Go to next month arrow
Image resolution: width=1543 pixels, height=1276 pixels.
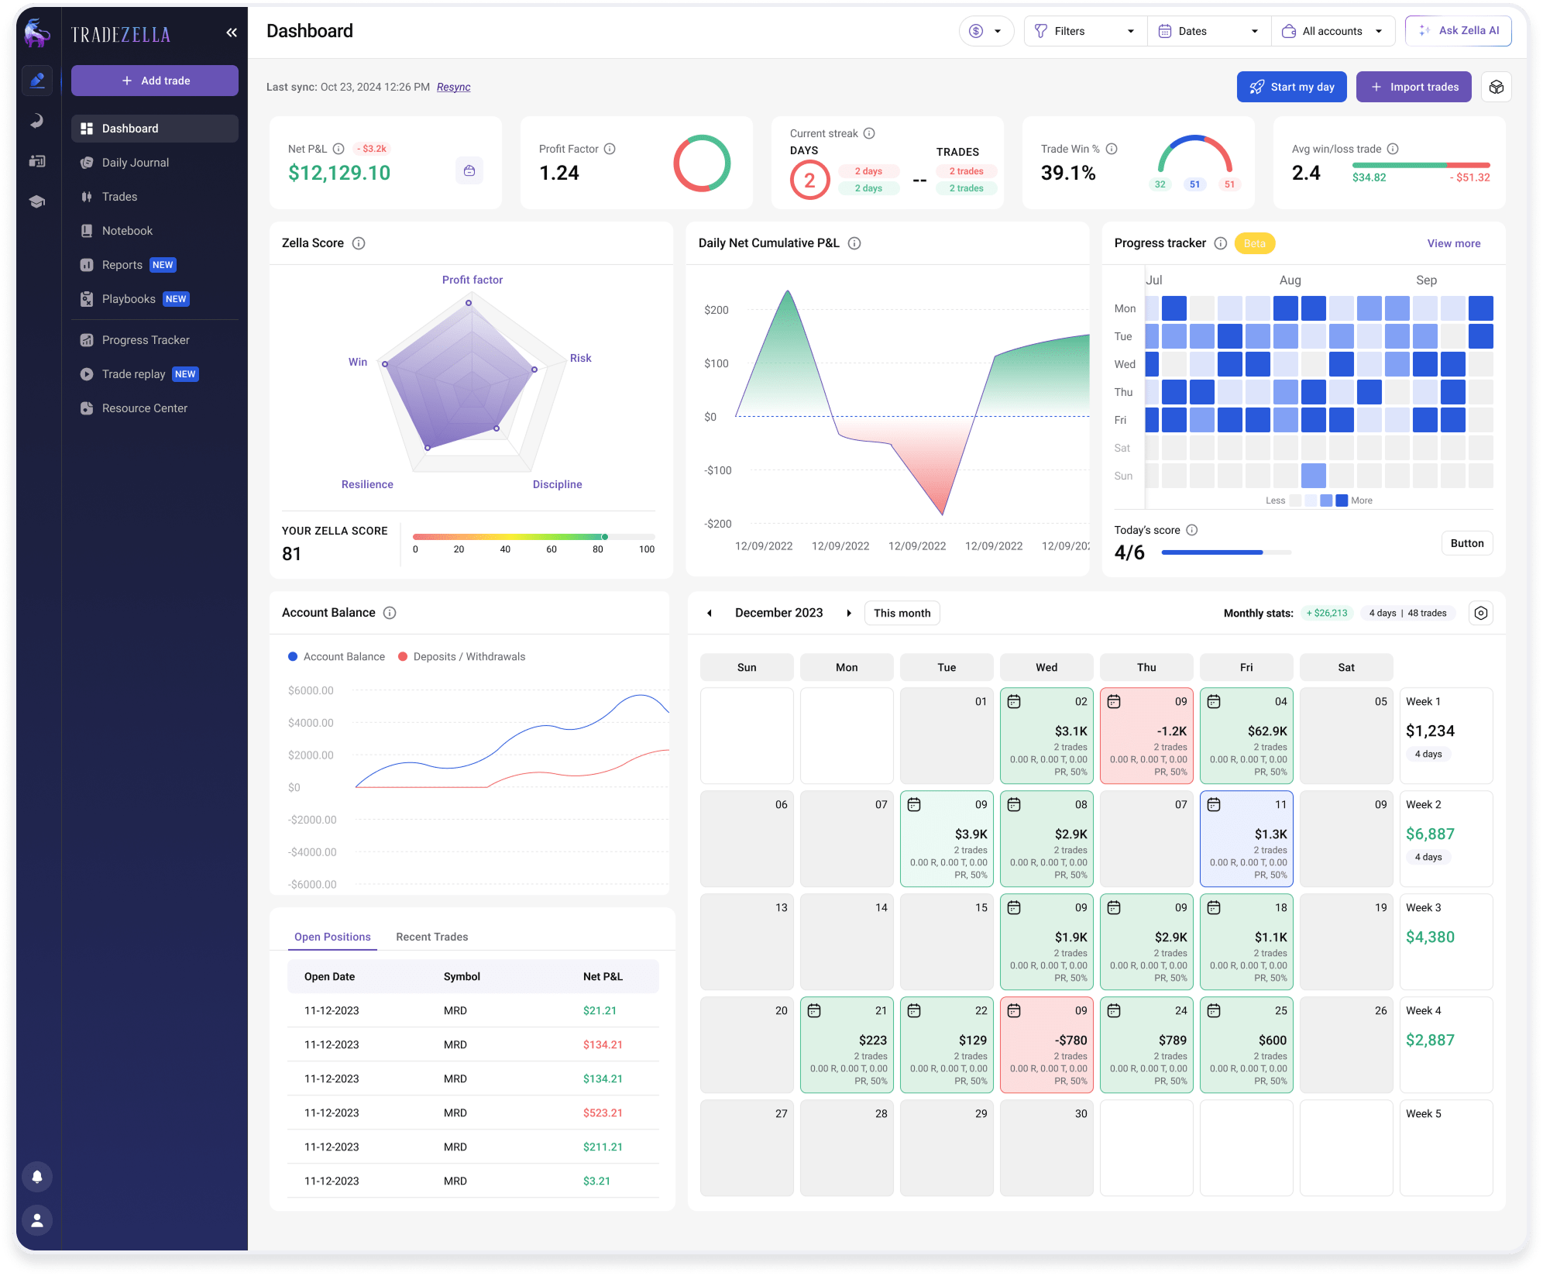[x=849, y=613]
